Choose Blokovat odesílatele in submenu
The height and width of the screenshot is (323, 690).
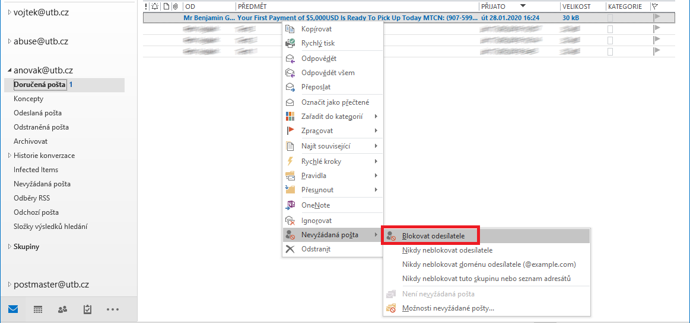pos(433,236)
